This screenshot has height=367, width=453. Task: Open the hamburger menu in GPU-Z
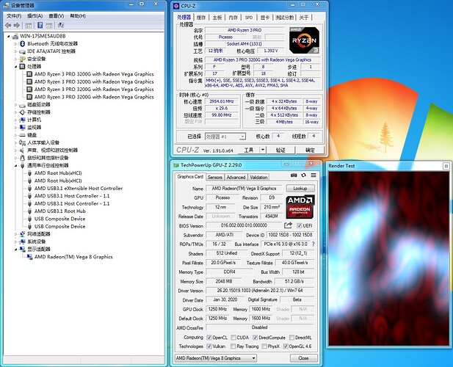(314, 175)
